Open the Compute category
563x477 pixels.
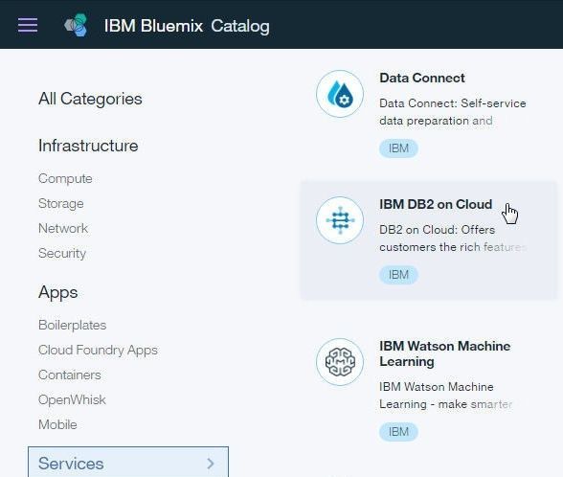point(65,178)
